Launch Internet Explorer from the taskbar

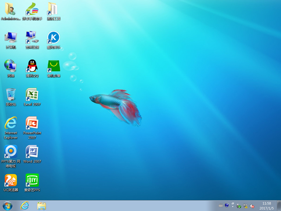[x=25, y=206]
